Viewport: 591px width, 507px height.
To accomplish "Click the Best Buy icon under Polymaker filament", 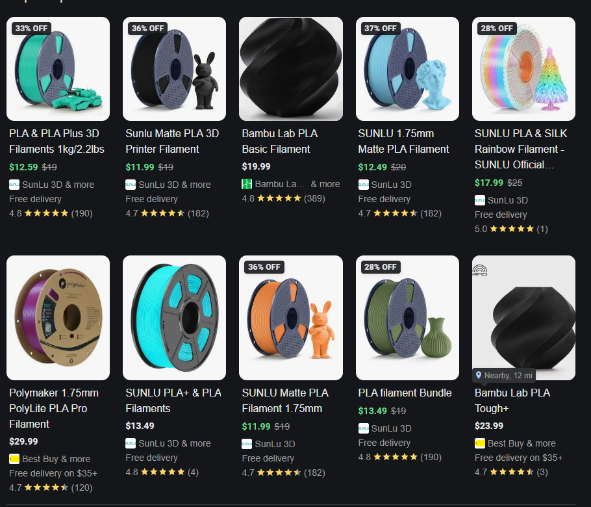I will 14,459.
